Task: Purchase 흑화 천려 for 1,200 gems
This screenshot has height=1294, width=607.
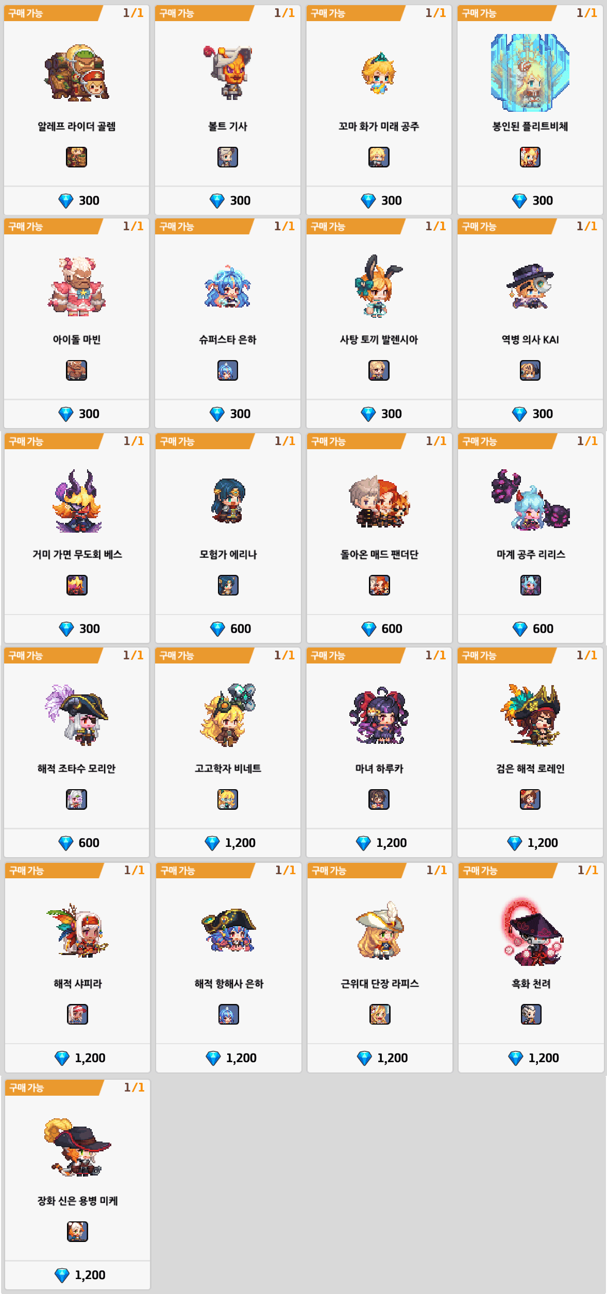Action: (x=531, y=1058)
